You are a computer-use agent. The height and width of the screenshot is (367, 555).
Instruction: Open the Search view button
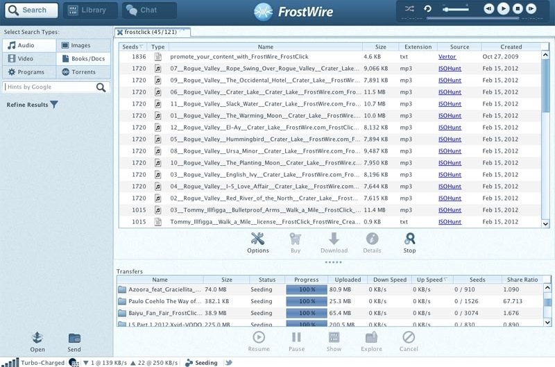point(31,10)
